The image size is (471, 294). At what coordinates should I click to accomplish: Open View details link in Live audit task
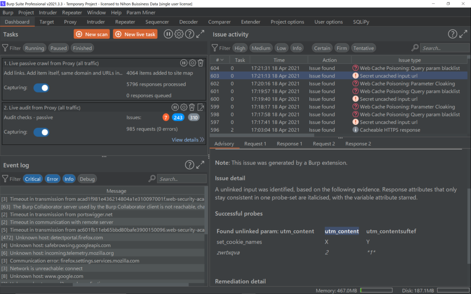coord(188,140)
